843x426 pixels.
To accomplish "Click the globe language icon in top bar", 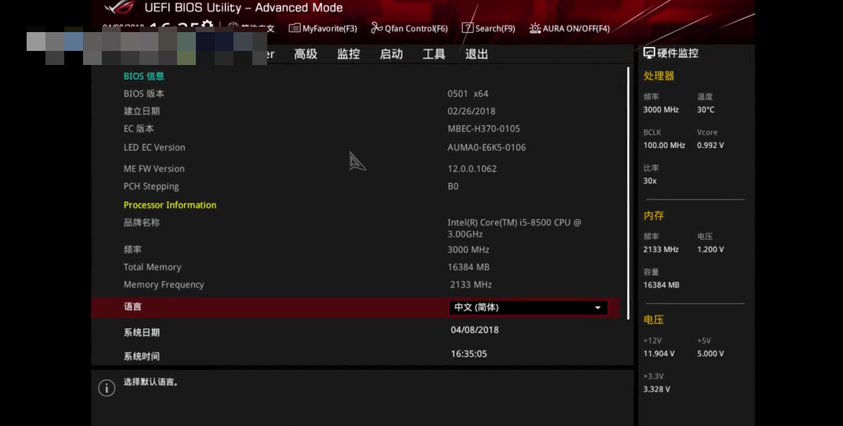I will (233, 27).
